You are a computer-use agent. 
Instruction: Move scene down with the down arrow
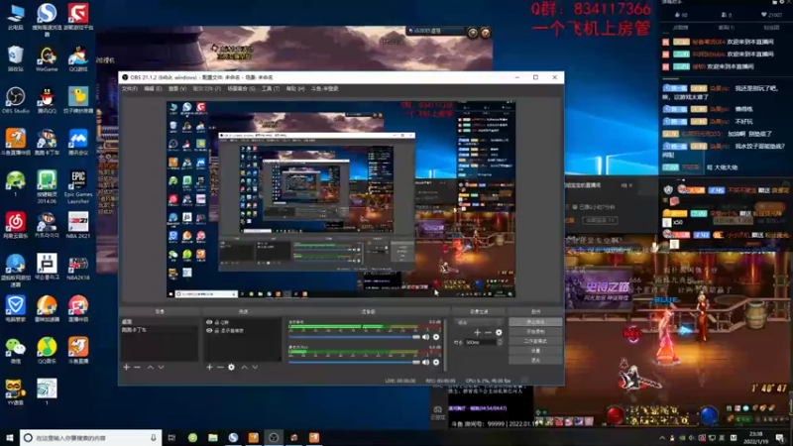(161, 367)
